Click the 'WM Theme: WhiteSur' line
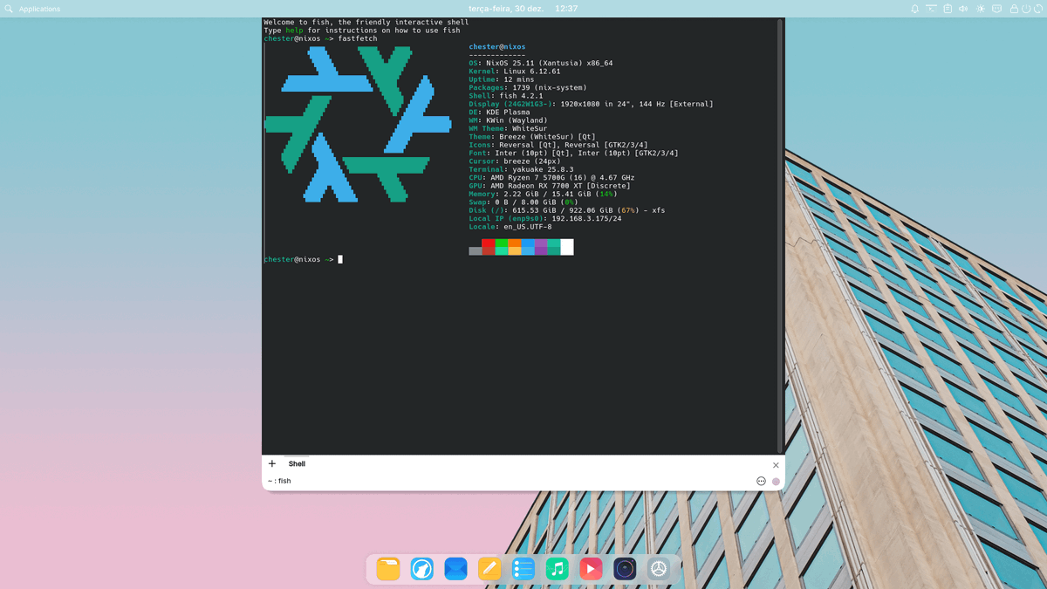This screenshot has height=589, width=1047. (x=508, y=128)
